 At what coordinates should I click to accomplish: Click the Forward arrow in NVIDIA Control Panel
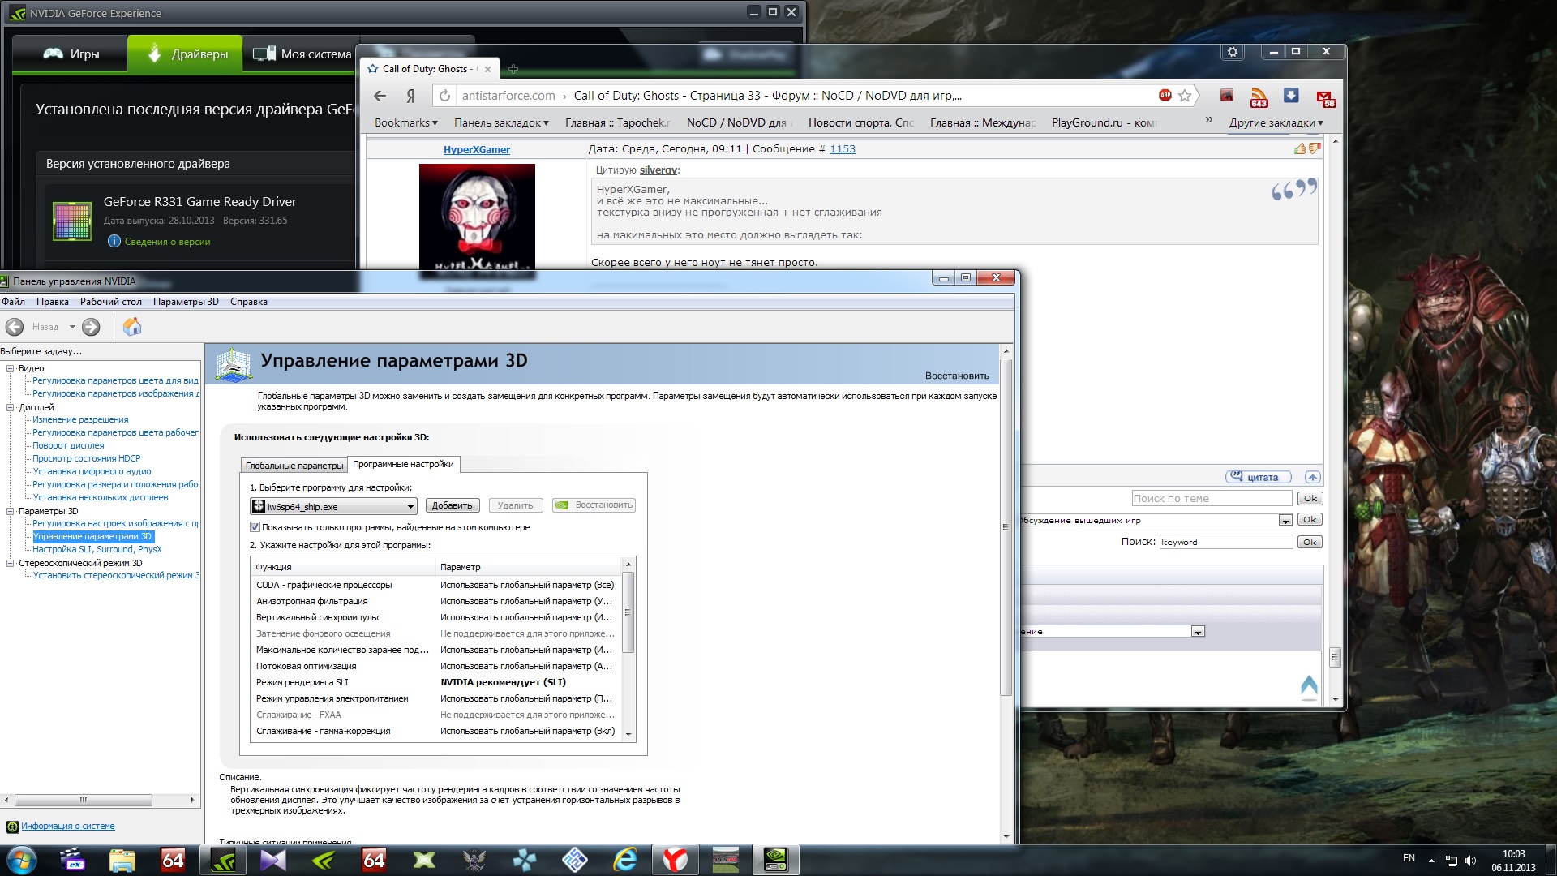(91, 327)
